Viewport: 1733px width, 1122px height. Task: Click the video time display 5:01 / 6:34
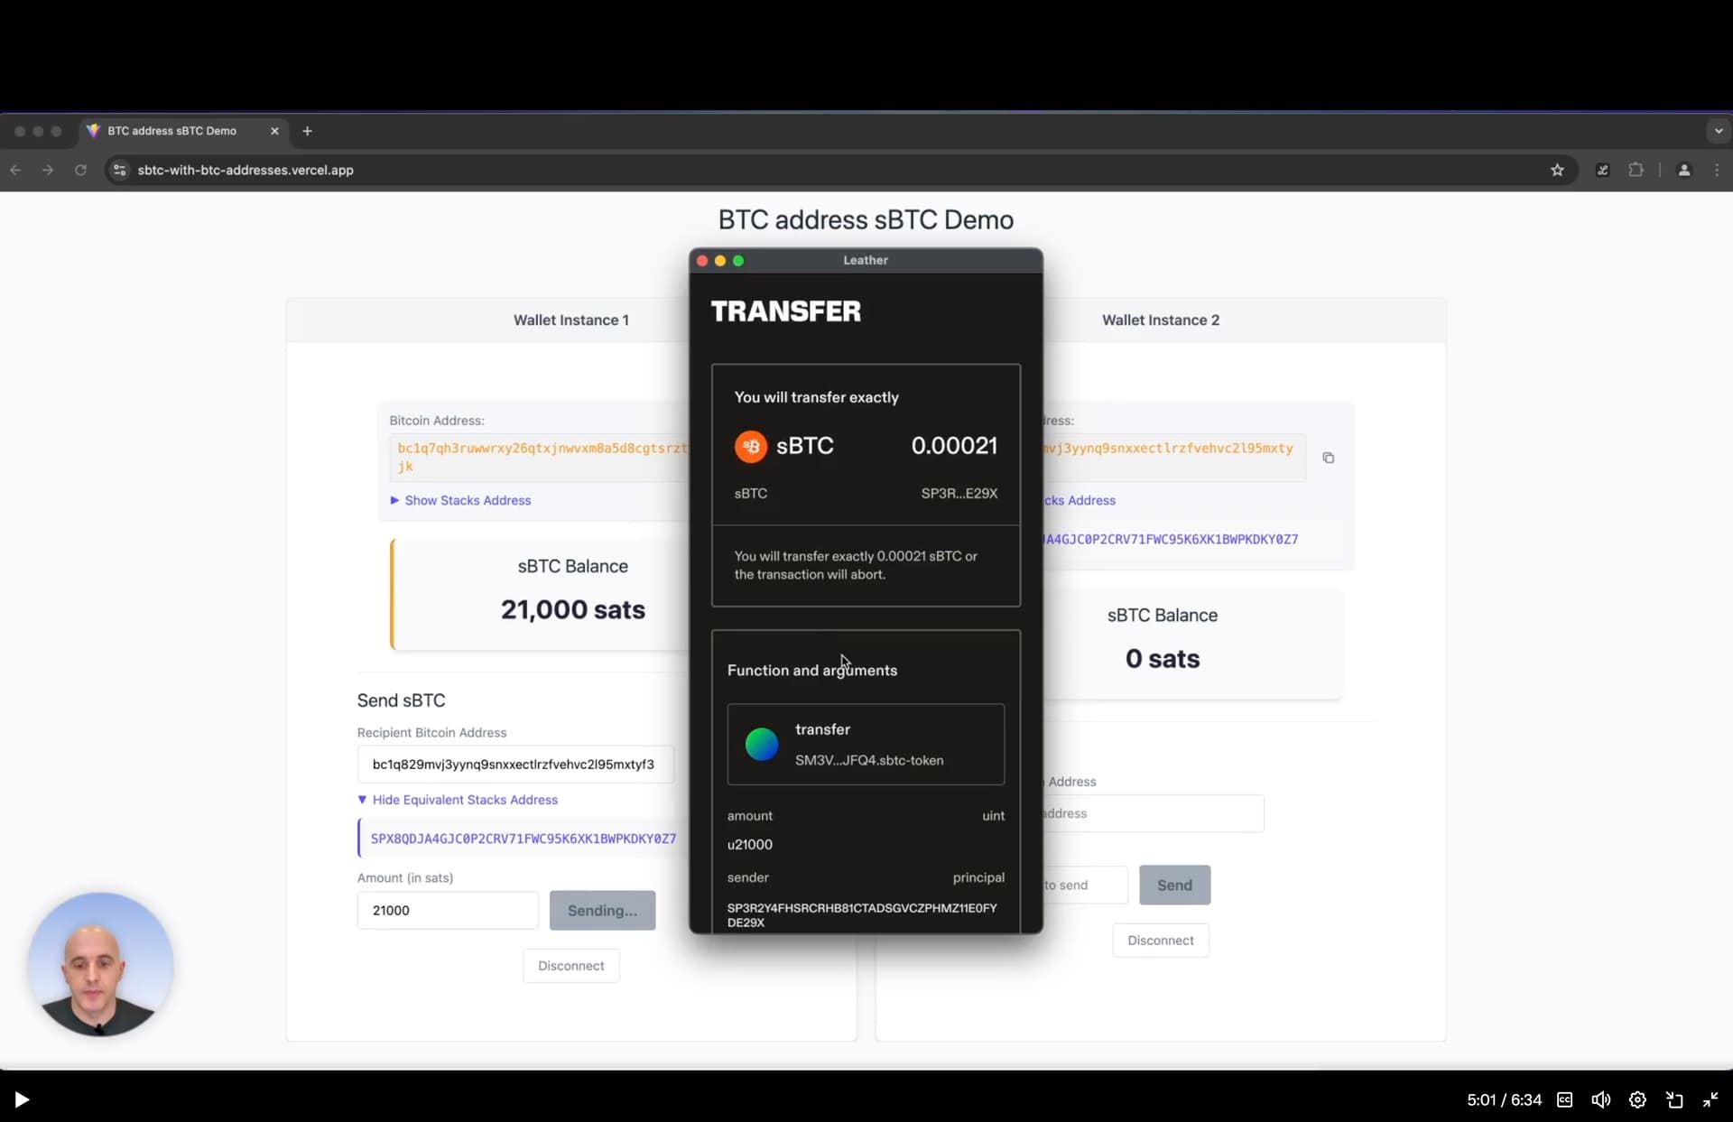(1504, 1099)
